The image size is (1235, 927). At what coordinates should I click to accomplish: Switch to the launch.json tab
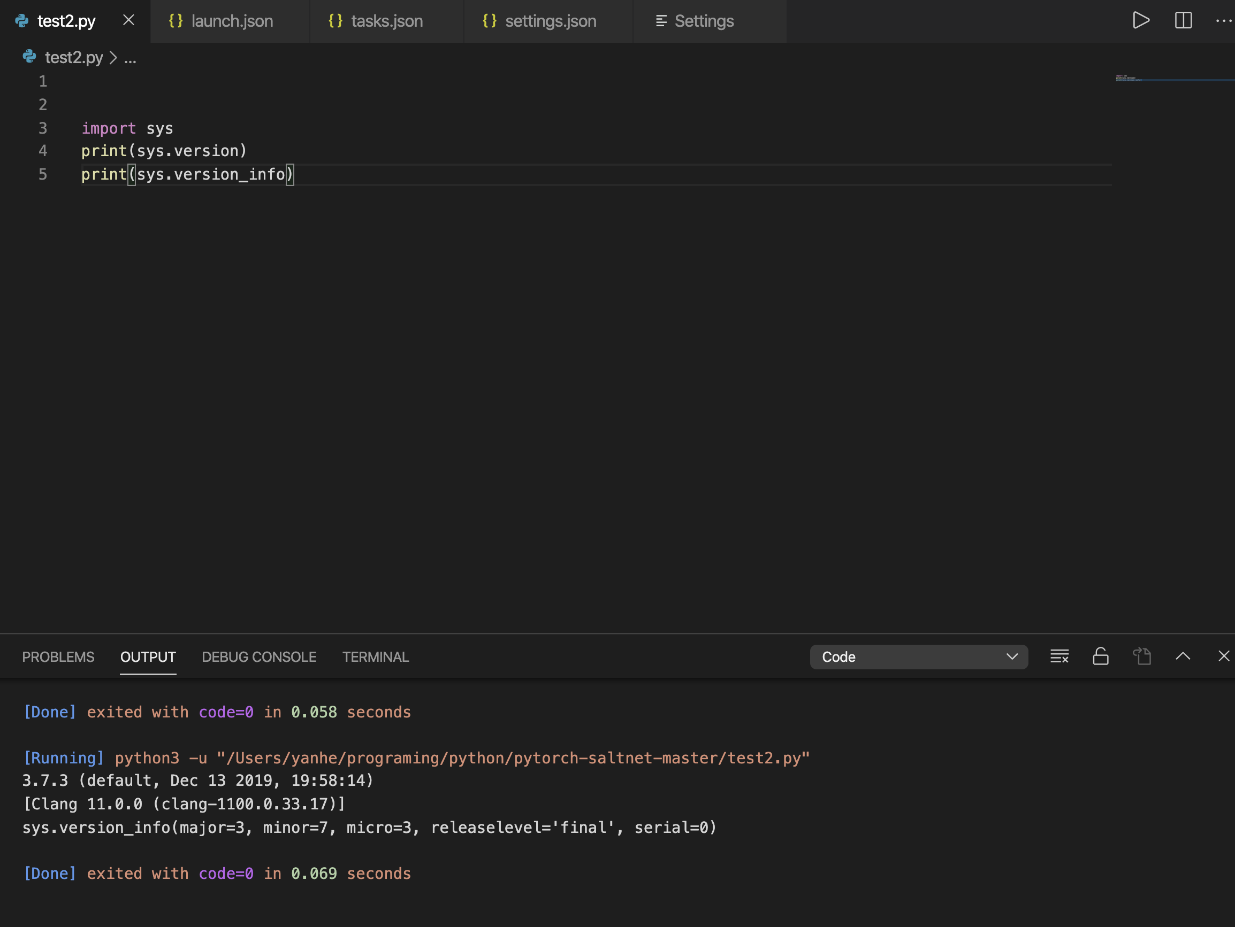(232, 21)
